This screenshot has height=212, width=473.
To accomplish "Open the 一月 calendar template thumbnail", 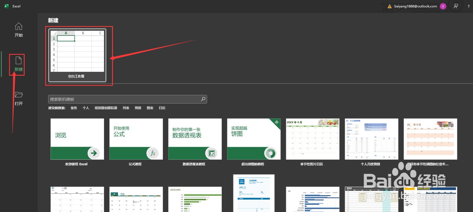I will [77, 199].
